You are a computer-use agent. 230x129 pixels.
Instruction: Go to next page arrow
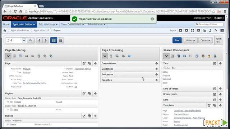(46, 40)
